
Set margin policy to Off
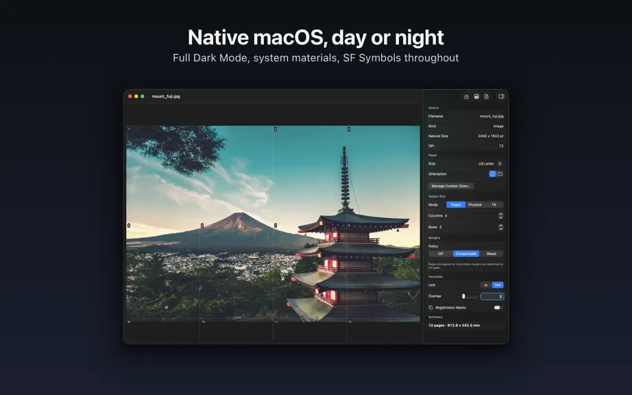tap(441, 254)
